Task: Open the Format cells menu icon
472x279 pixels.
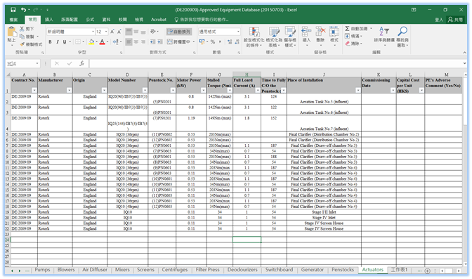Action: (334, 32)
